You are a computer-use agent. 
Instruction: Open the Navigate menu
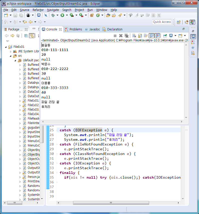point(53,10)
